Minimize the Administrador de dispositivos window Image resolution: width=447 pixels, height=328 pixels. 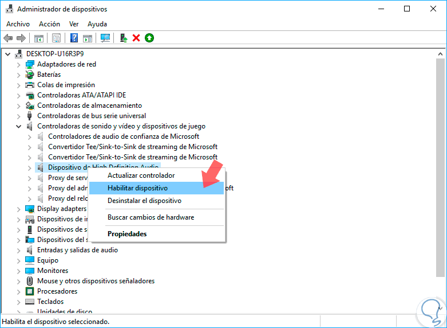[x=381, y=9]
